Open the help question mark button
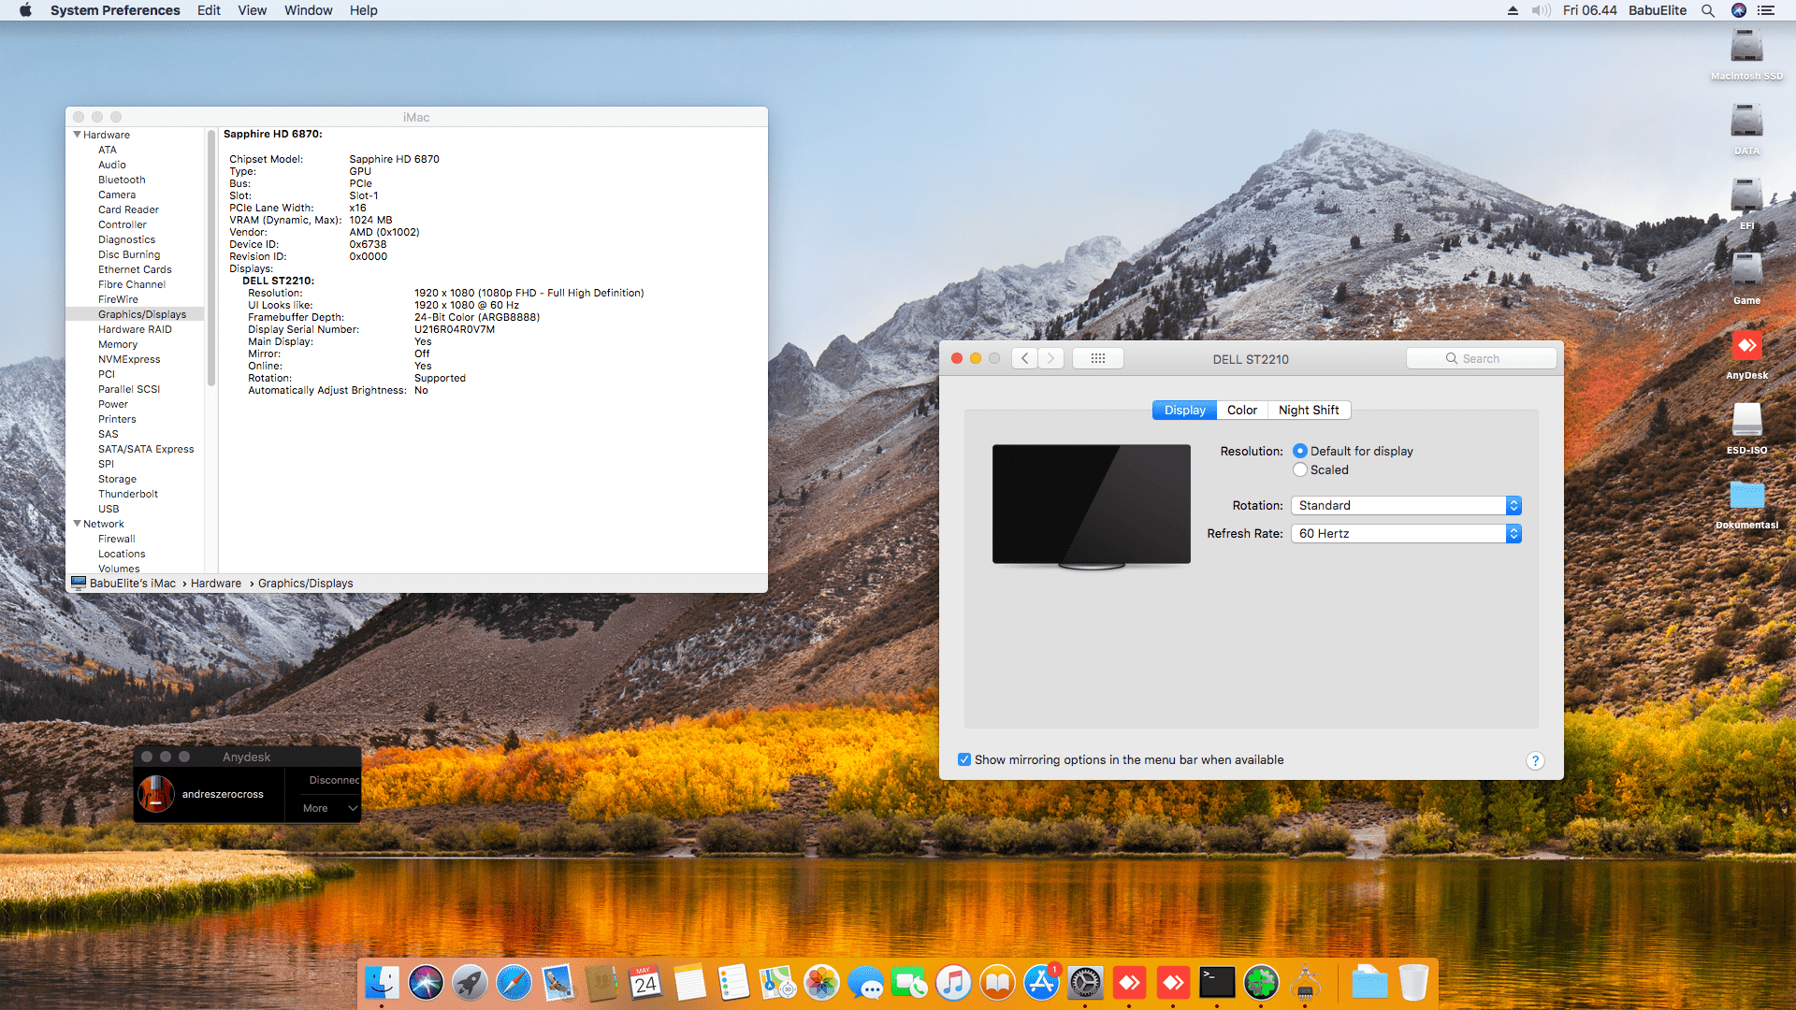This screenshot has height=1010, width=1796. coord(1534,760)
